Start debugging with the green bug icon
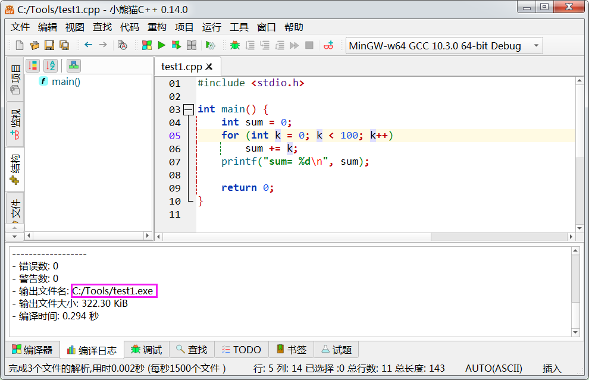Viewport: 589px width, 380px height. pos(235,45)
